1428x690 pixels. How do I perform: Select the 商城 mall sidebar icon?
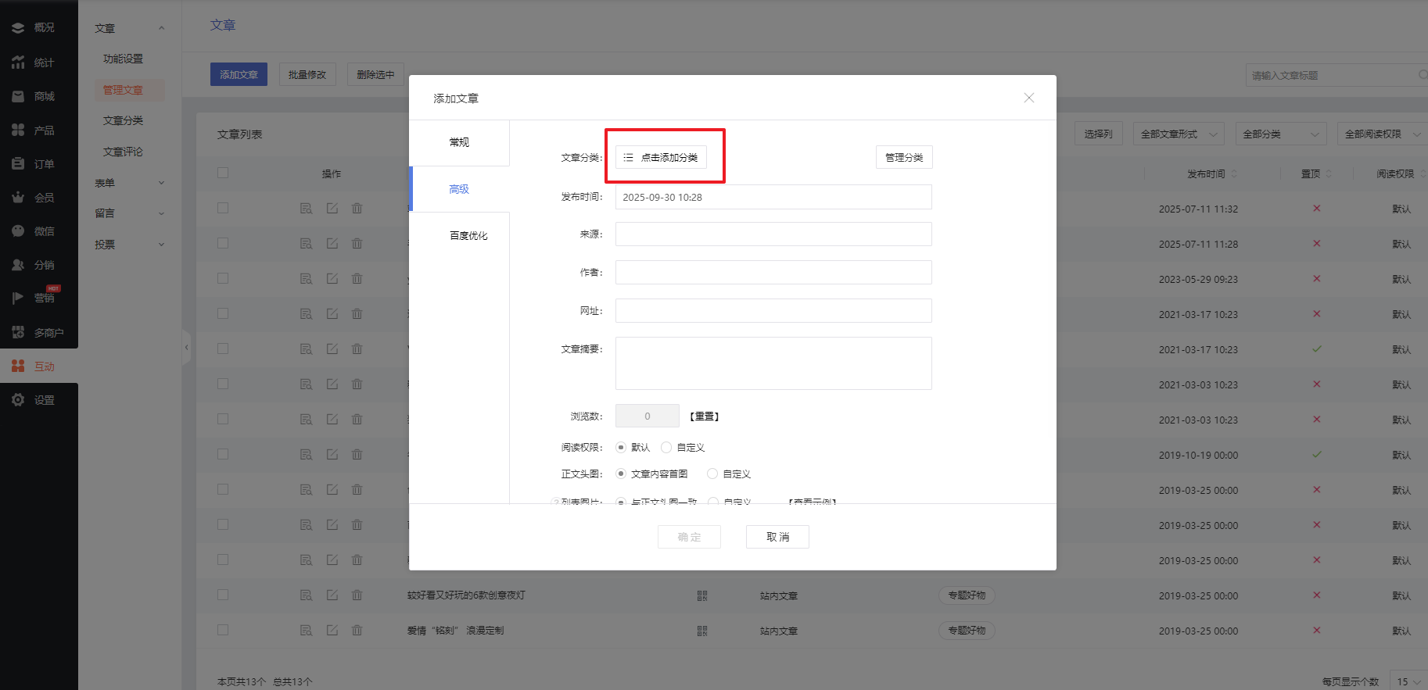(18, 96)
